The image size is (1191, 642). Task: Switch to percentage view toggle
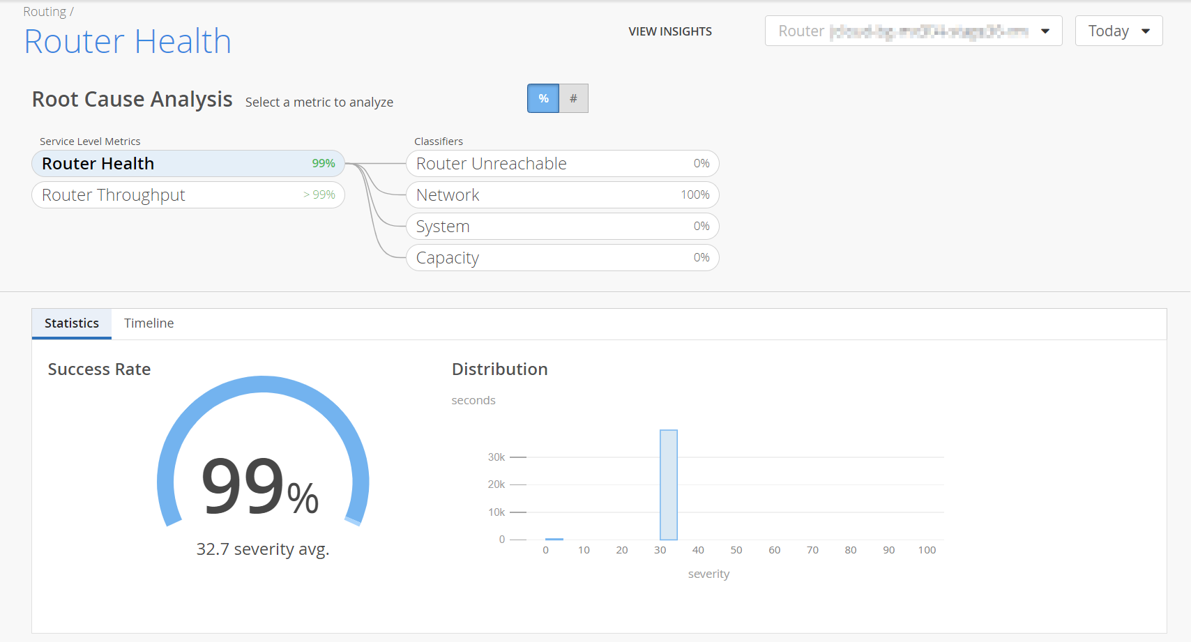(543, 98)
